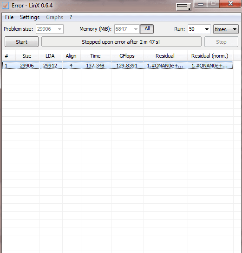Toggle the All memory button

click(x=147, y=29)
